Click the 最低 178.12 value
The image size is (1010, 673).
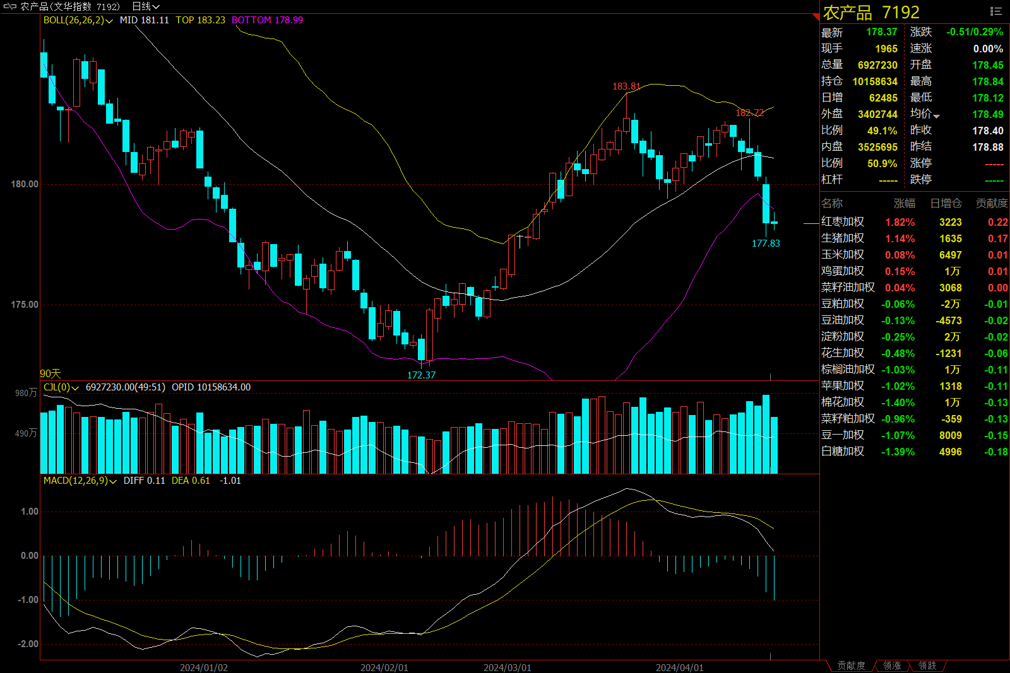988,98
